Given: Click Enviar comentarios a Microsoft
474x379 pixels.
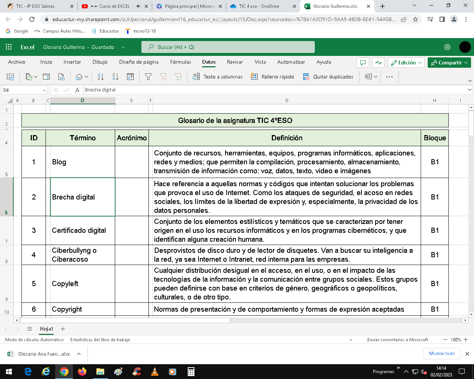Looking at the screenshot, I should (x=398, y=339).
